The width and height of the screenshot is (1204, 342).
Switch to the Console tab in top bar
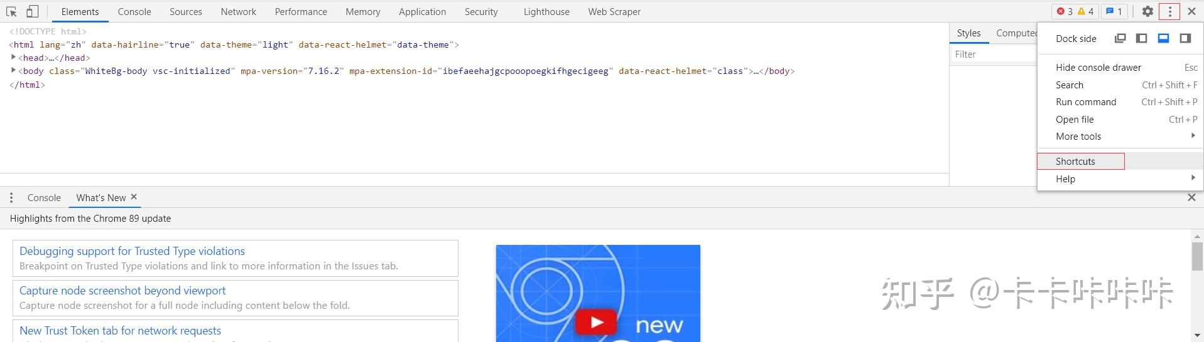[134, 12]
